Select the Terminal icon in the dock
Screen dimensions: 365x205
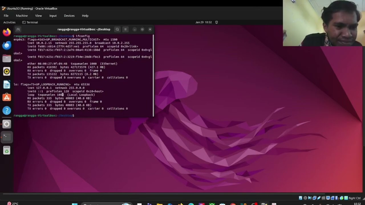[7, 137]
